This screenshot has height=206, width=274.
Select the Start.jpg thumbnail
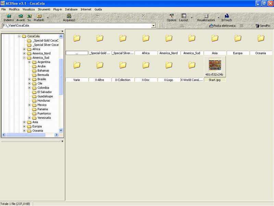215,65
